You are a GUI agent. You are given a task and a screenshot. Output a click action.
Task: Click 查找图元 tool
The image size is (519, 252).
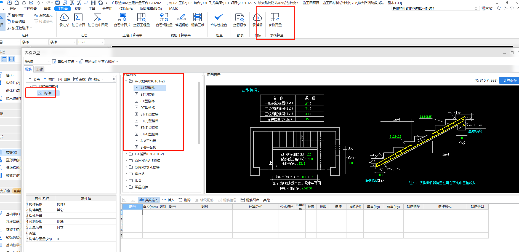click(43, 15)
